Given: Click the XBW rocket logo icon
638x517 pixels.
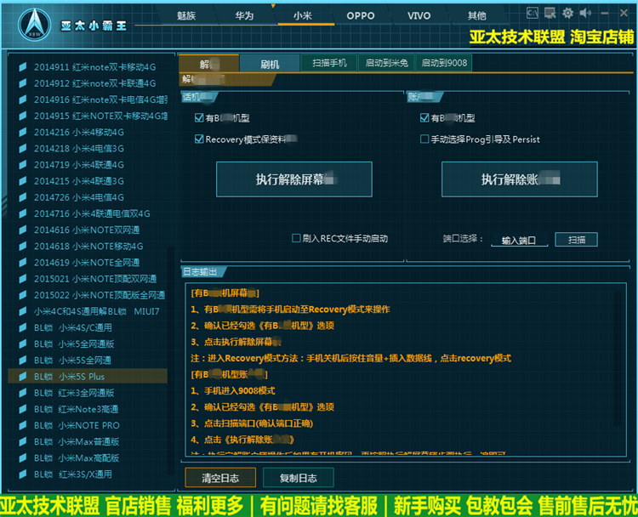Looking at the screenshot, I should [x=35, y=25].
